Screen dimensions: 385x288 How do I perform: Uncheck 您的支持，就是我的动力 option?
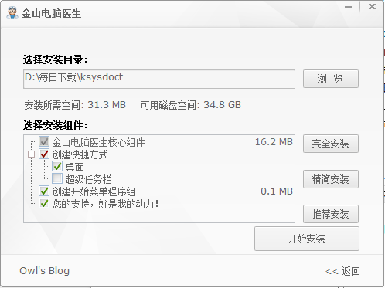pyautogui.click(x=44, y=203)
